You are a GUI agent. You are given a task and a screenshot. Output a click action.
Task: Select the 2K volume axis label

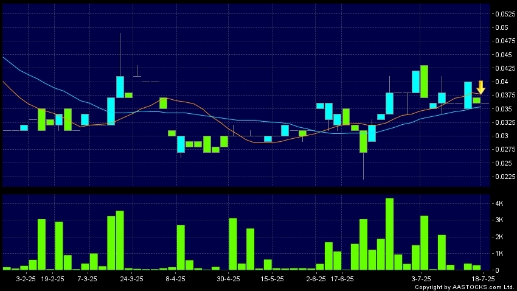pyautogui.click(x=499, y=237)
